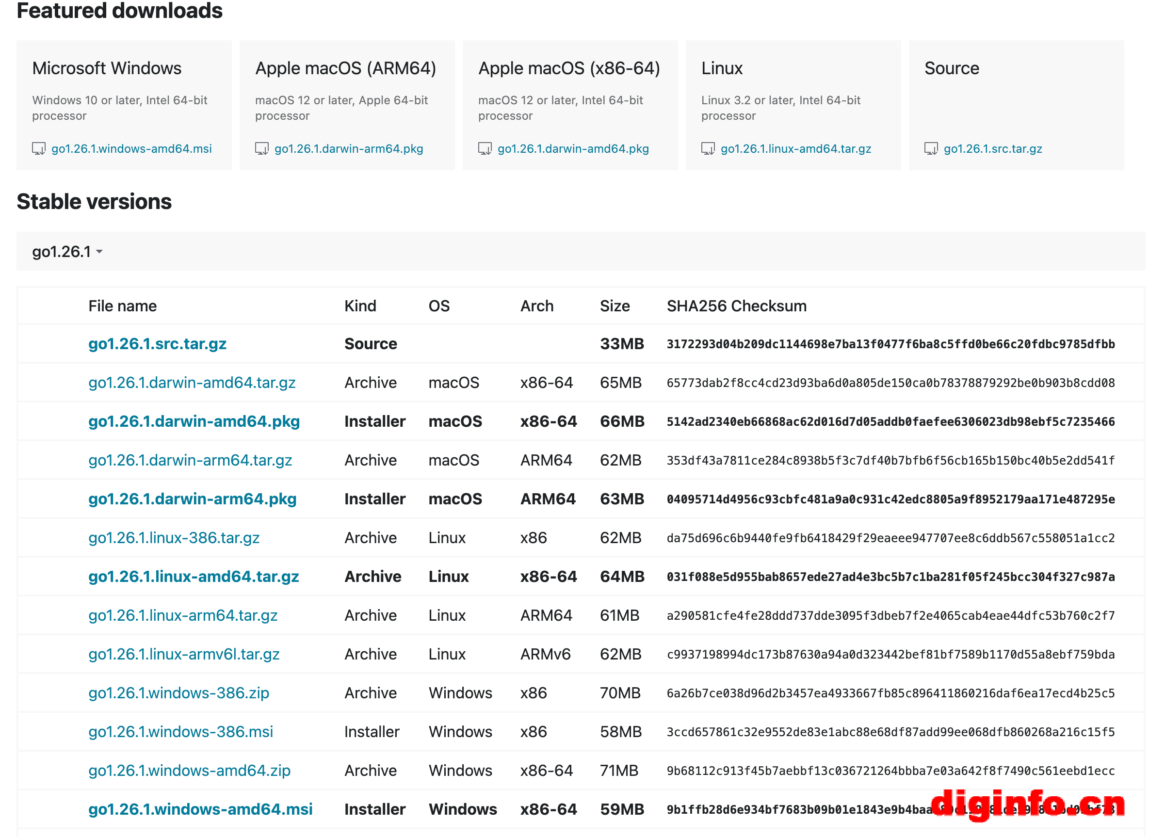Click go1.26.1.linux-386.tar.gz file link
The height and width of the screenshot is (837, 1165).
pos(174,538)
